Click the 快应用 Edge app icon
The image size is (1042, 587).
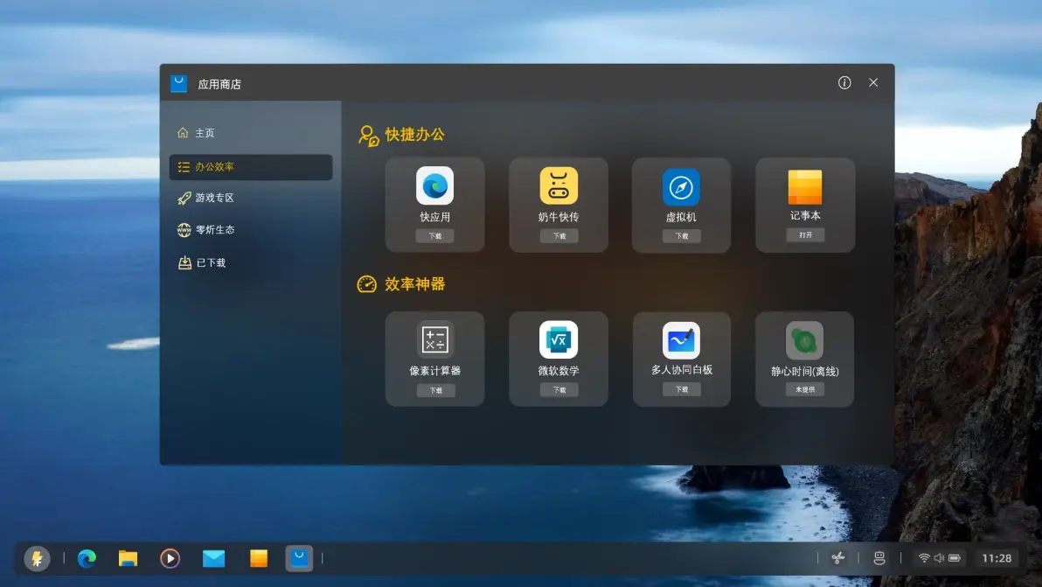(x=434, y=185)
